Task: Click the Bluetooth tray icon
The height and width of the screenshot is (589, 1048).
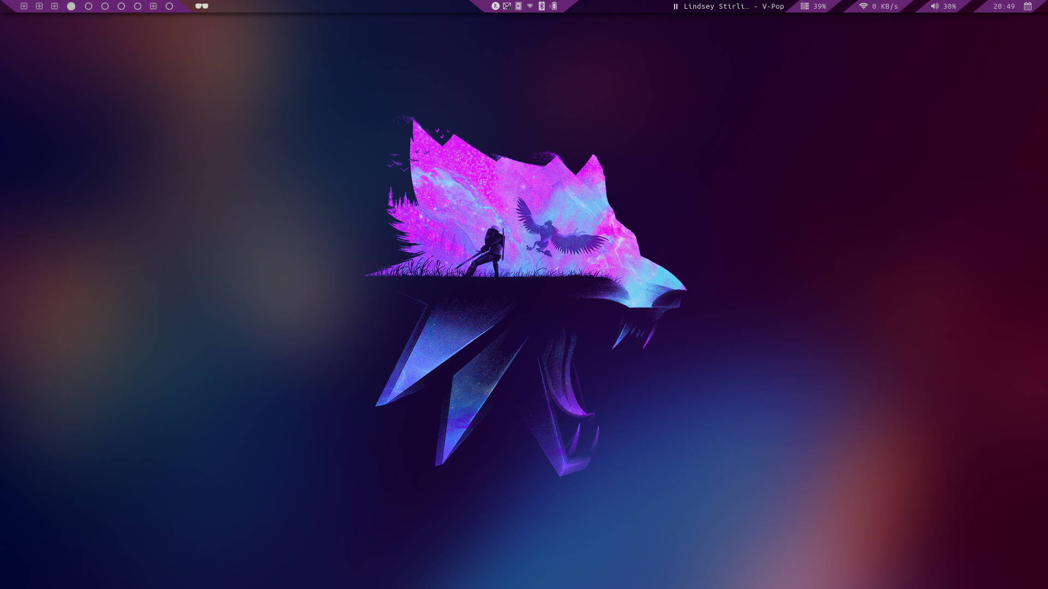Action: [x=541, y=7]
